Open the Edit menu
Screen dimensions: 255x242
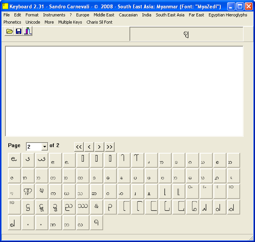18,15
